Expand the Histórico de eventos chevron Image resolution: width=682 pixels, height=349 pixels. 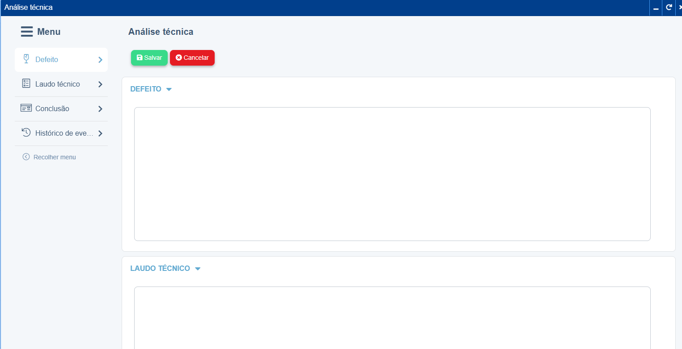(x=100, y=133)
